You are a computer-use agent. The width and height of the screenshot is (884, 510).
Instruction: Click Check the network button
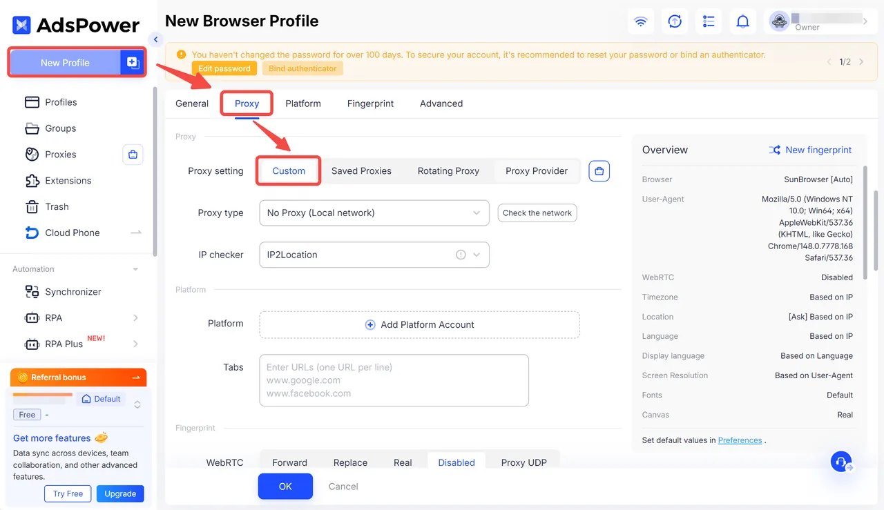(x=537, y=213)
